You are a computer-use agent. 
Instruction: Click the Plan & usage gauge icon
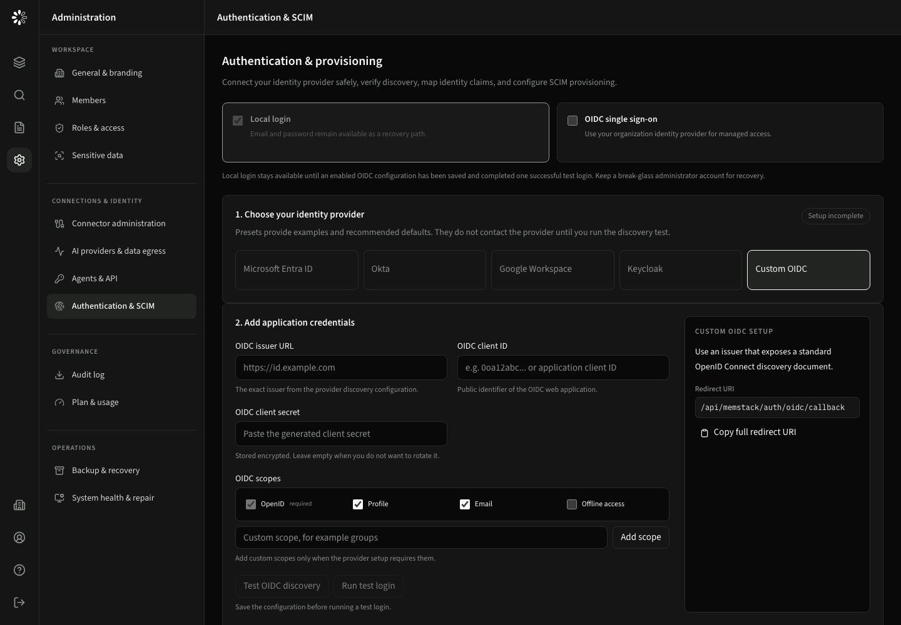(59, 402)
